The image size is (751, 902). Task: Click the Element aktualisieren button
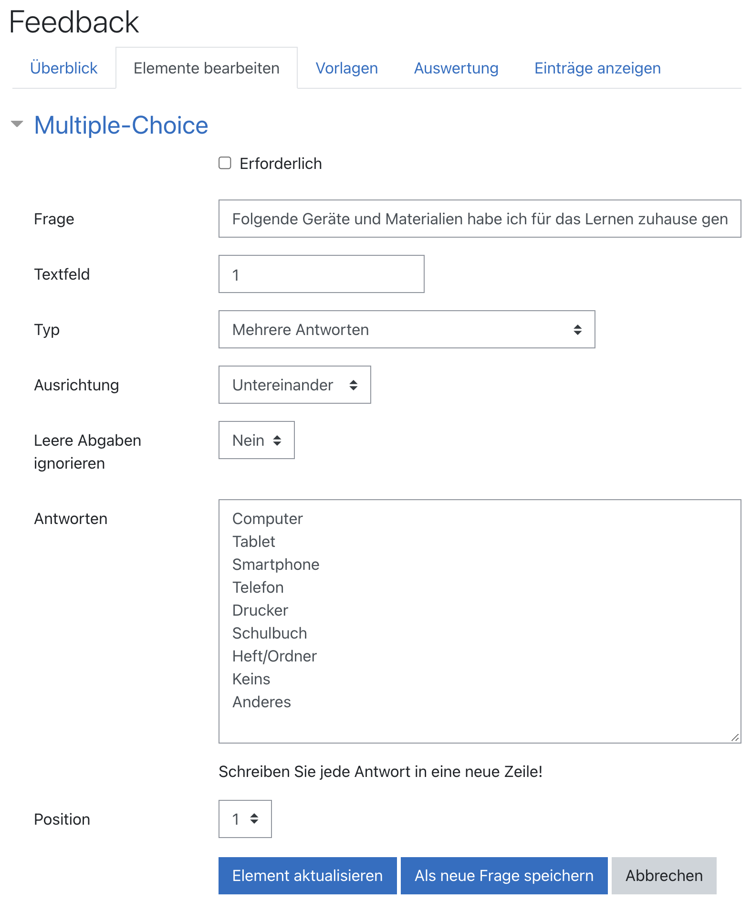307,876
